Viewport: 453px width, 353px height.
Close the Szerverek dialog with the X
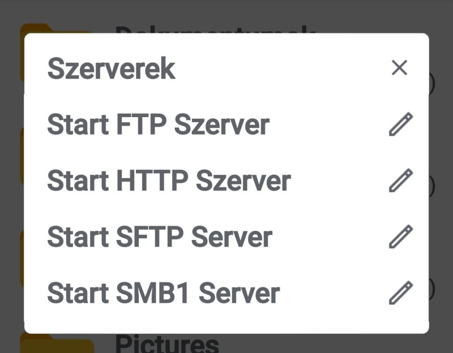399,67
